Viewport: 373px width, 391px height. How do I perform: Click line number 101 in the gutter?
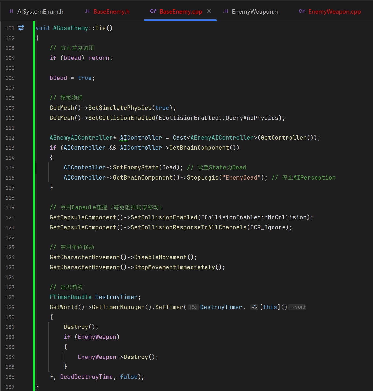10,28
